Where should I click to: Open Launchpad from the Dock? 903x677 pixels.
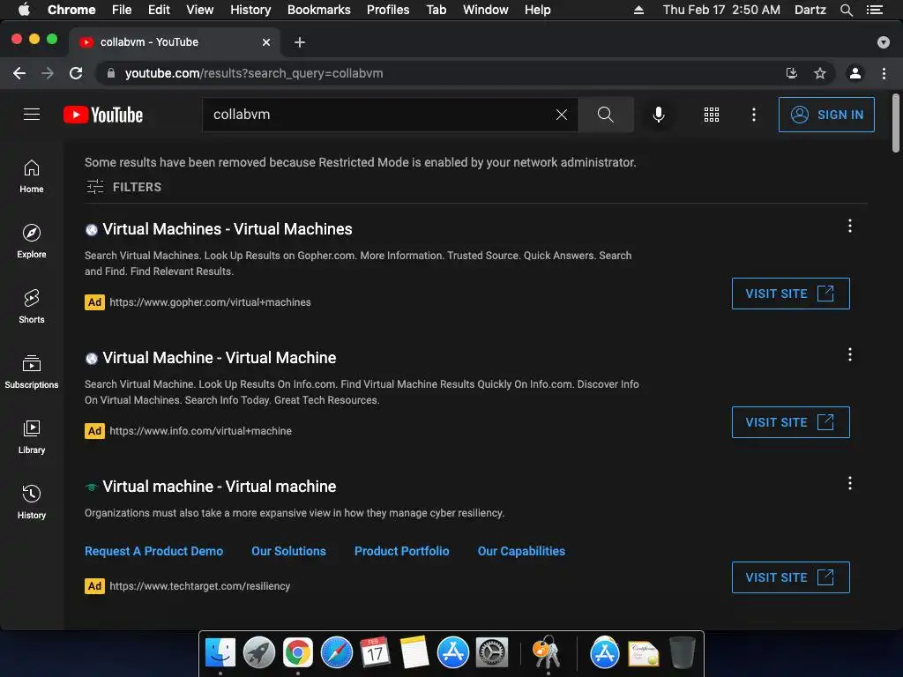coord(259,653)
